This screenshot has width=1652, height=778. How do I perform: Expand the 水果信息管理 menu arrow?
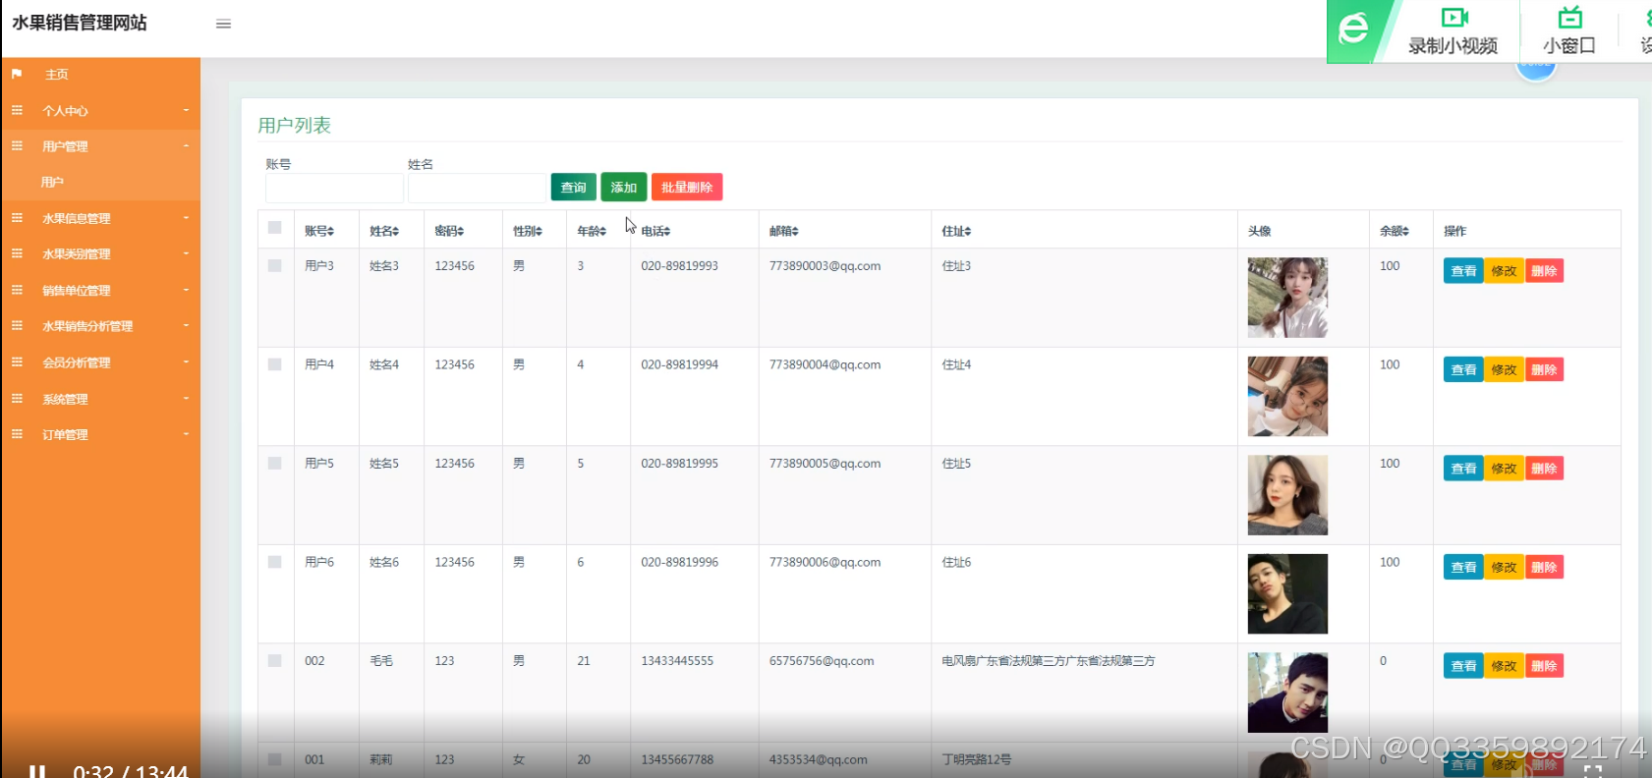(x=186, y=217)
